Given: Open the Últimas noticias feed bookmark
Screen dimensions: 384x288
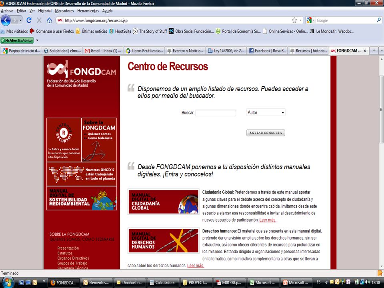Looking at the screenshot, I should [91, 31].
